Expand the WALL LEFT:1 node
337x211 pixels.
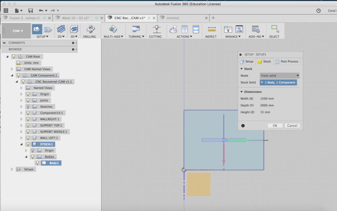[x=21, y=138]
